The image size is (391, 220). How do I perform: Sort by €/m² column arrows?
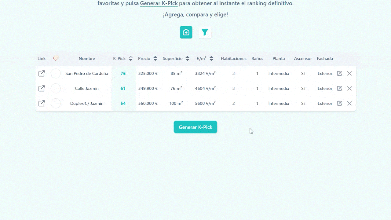click(x=211, y=59)
